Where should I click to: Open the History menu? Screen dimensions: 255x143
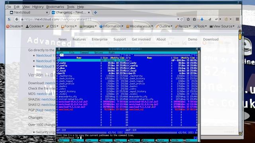38,7
